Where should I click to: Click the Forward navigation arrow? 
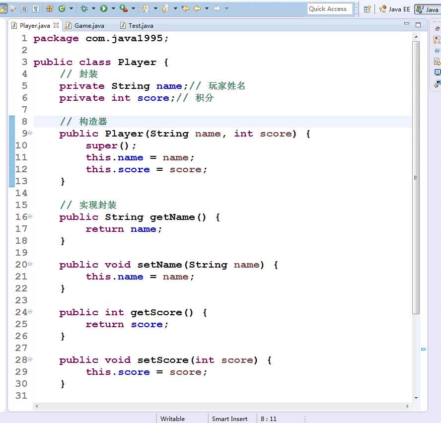pyautogui.click(x=217, y=9)
